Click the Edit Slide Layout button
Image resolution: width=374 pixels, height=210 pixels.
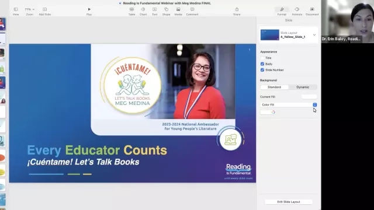pyautogui.click(x=289, y=202)
